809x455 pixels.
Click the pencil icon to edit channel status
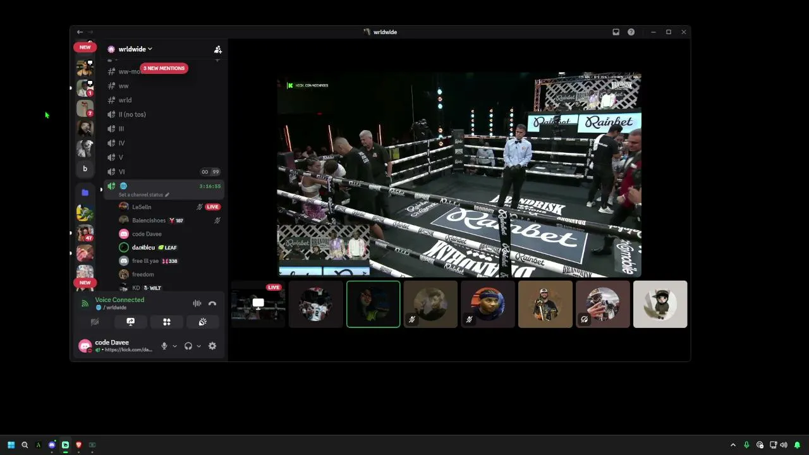tap(167, 195)
